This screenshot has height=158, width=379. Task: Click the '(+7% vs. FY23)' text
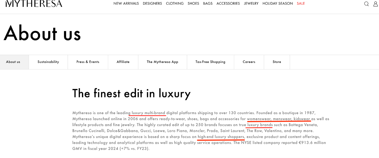134,149
